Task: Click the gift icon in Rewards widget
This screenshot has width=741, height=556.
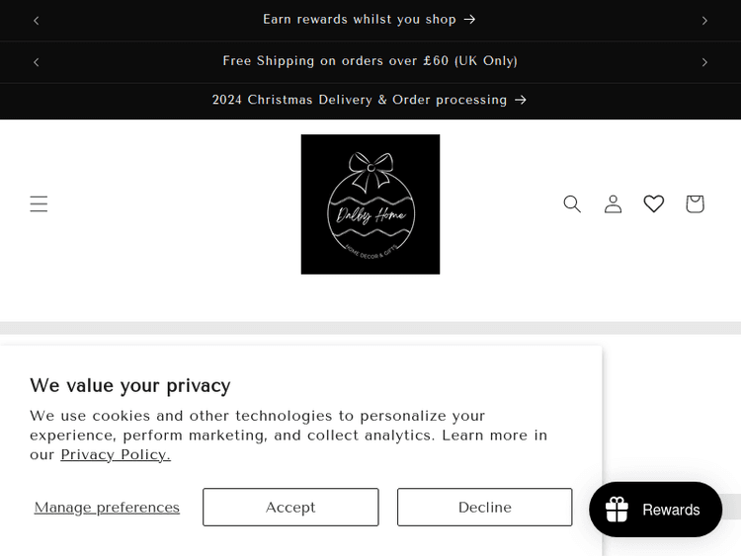Action: (617, 510)
